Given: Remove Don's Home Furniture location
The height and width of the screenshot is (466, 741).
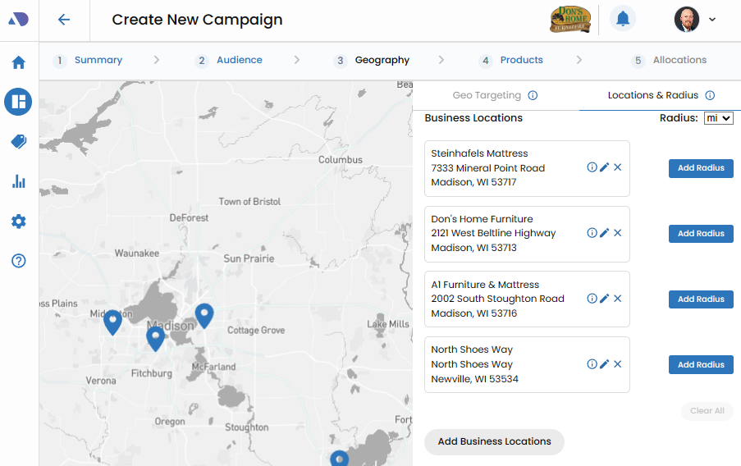Looking at the screenshot, I should pos(618,233).
